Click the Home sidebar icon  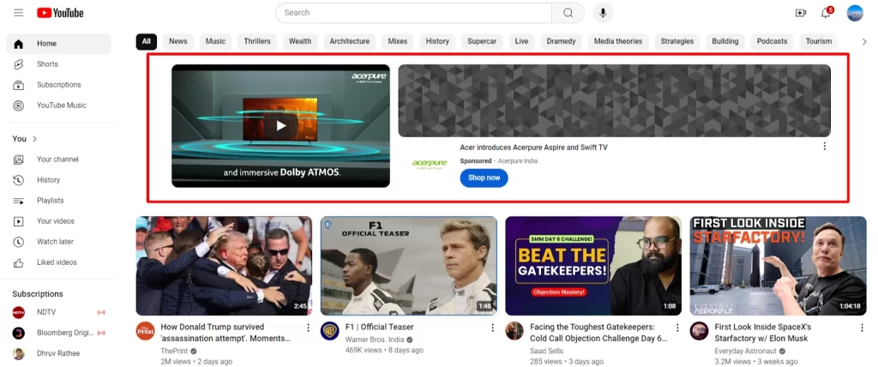coord(19,44)
